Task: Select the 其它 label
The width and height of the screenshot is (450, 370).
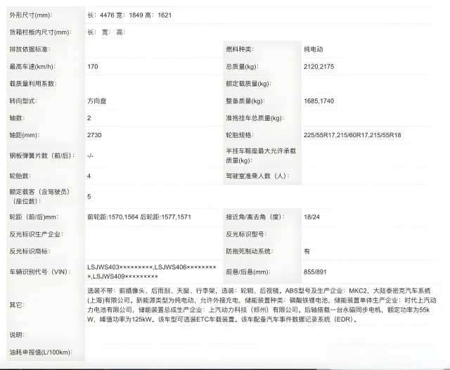Action: coord(17,305)
